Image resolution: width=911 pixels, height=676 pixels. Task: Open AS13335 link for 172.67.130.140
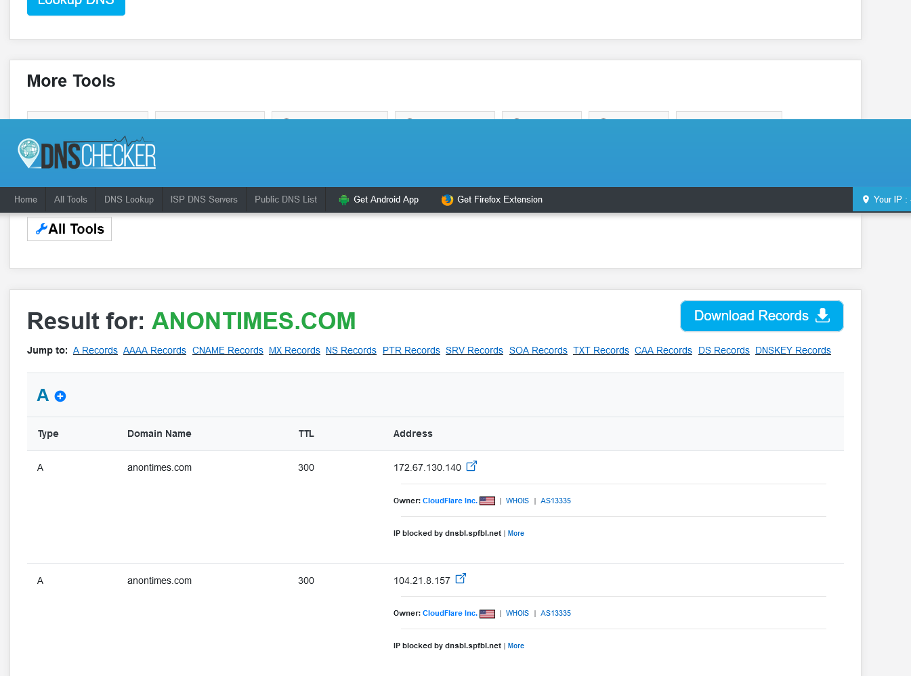click(x=555, y=501)
